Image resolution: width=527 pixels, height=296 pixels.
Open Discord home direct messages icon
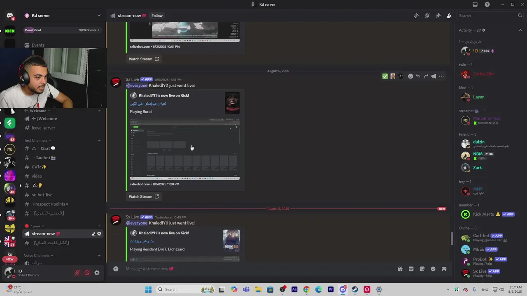pyautogui.click(x=10, y=16)
